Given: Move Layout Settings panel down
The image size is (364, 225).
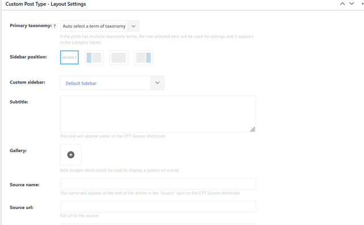Looking at the screenshot, I should [x=351, y=4].
